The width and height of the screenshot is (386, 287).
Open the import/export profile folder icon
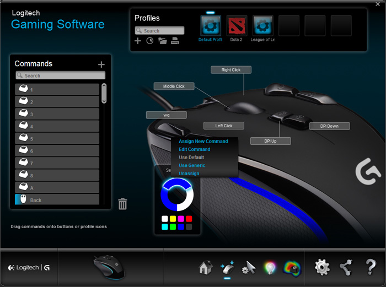(x=163, y=41)
